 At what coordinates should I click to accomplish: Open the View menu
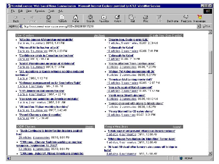(x=29, y=11)
